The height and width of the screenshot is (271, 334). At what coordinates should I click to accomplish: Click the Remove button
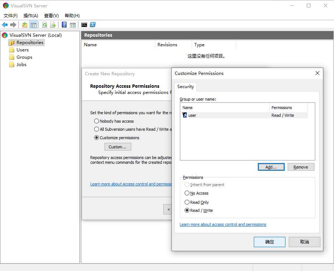tap(301, 167)
